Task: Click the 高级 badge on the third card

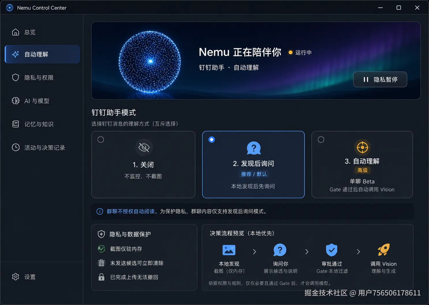Action: pyautogui.click(x=362, y=170)
